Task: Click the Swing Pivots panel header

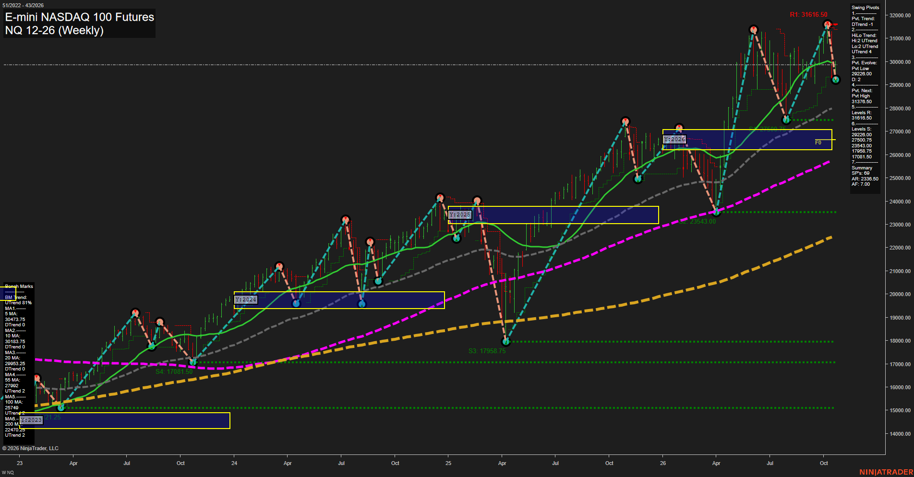Action: point(865,8)
